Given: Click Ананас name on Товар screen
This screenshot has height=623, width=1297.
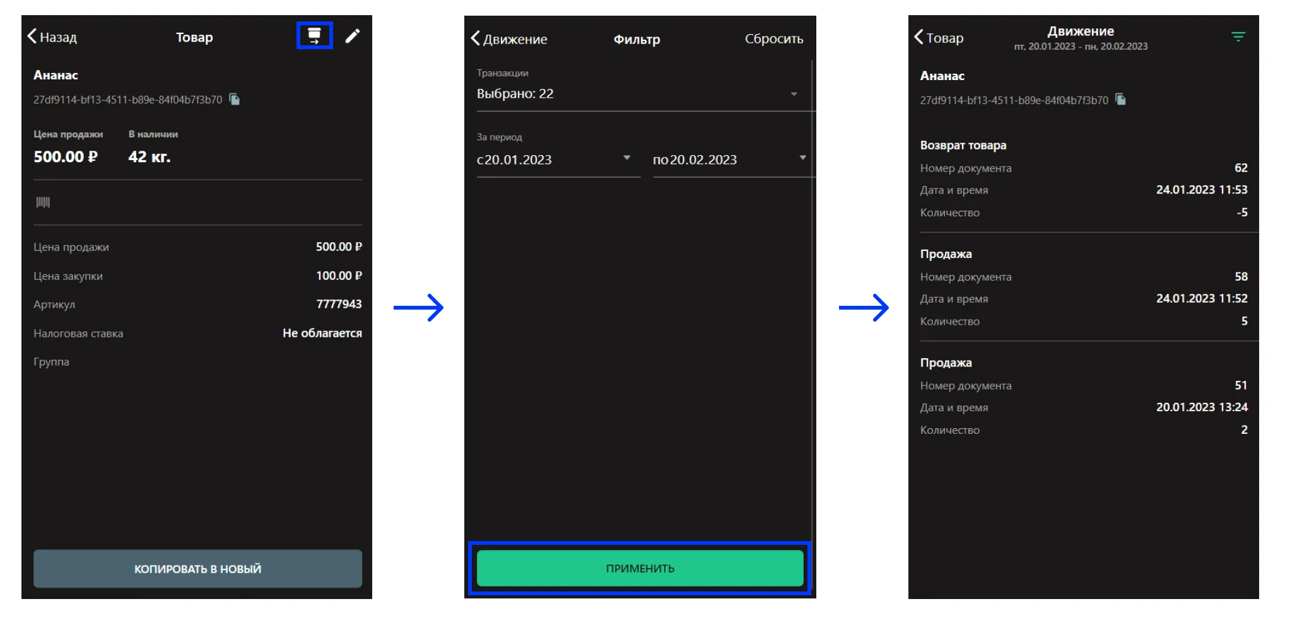Looking at the screenshot, I should [x=56, y=75].
